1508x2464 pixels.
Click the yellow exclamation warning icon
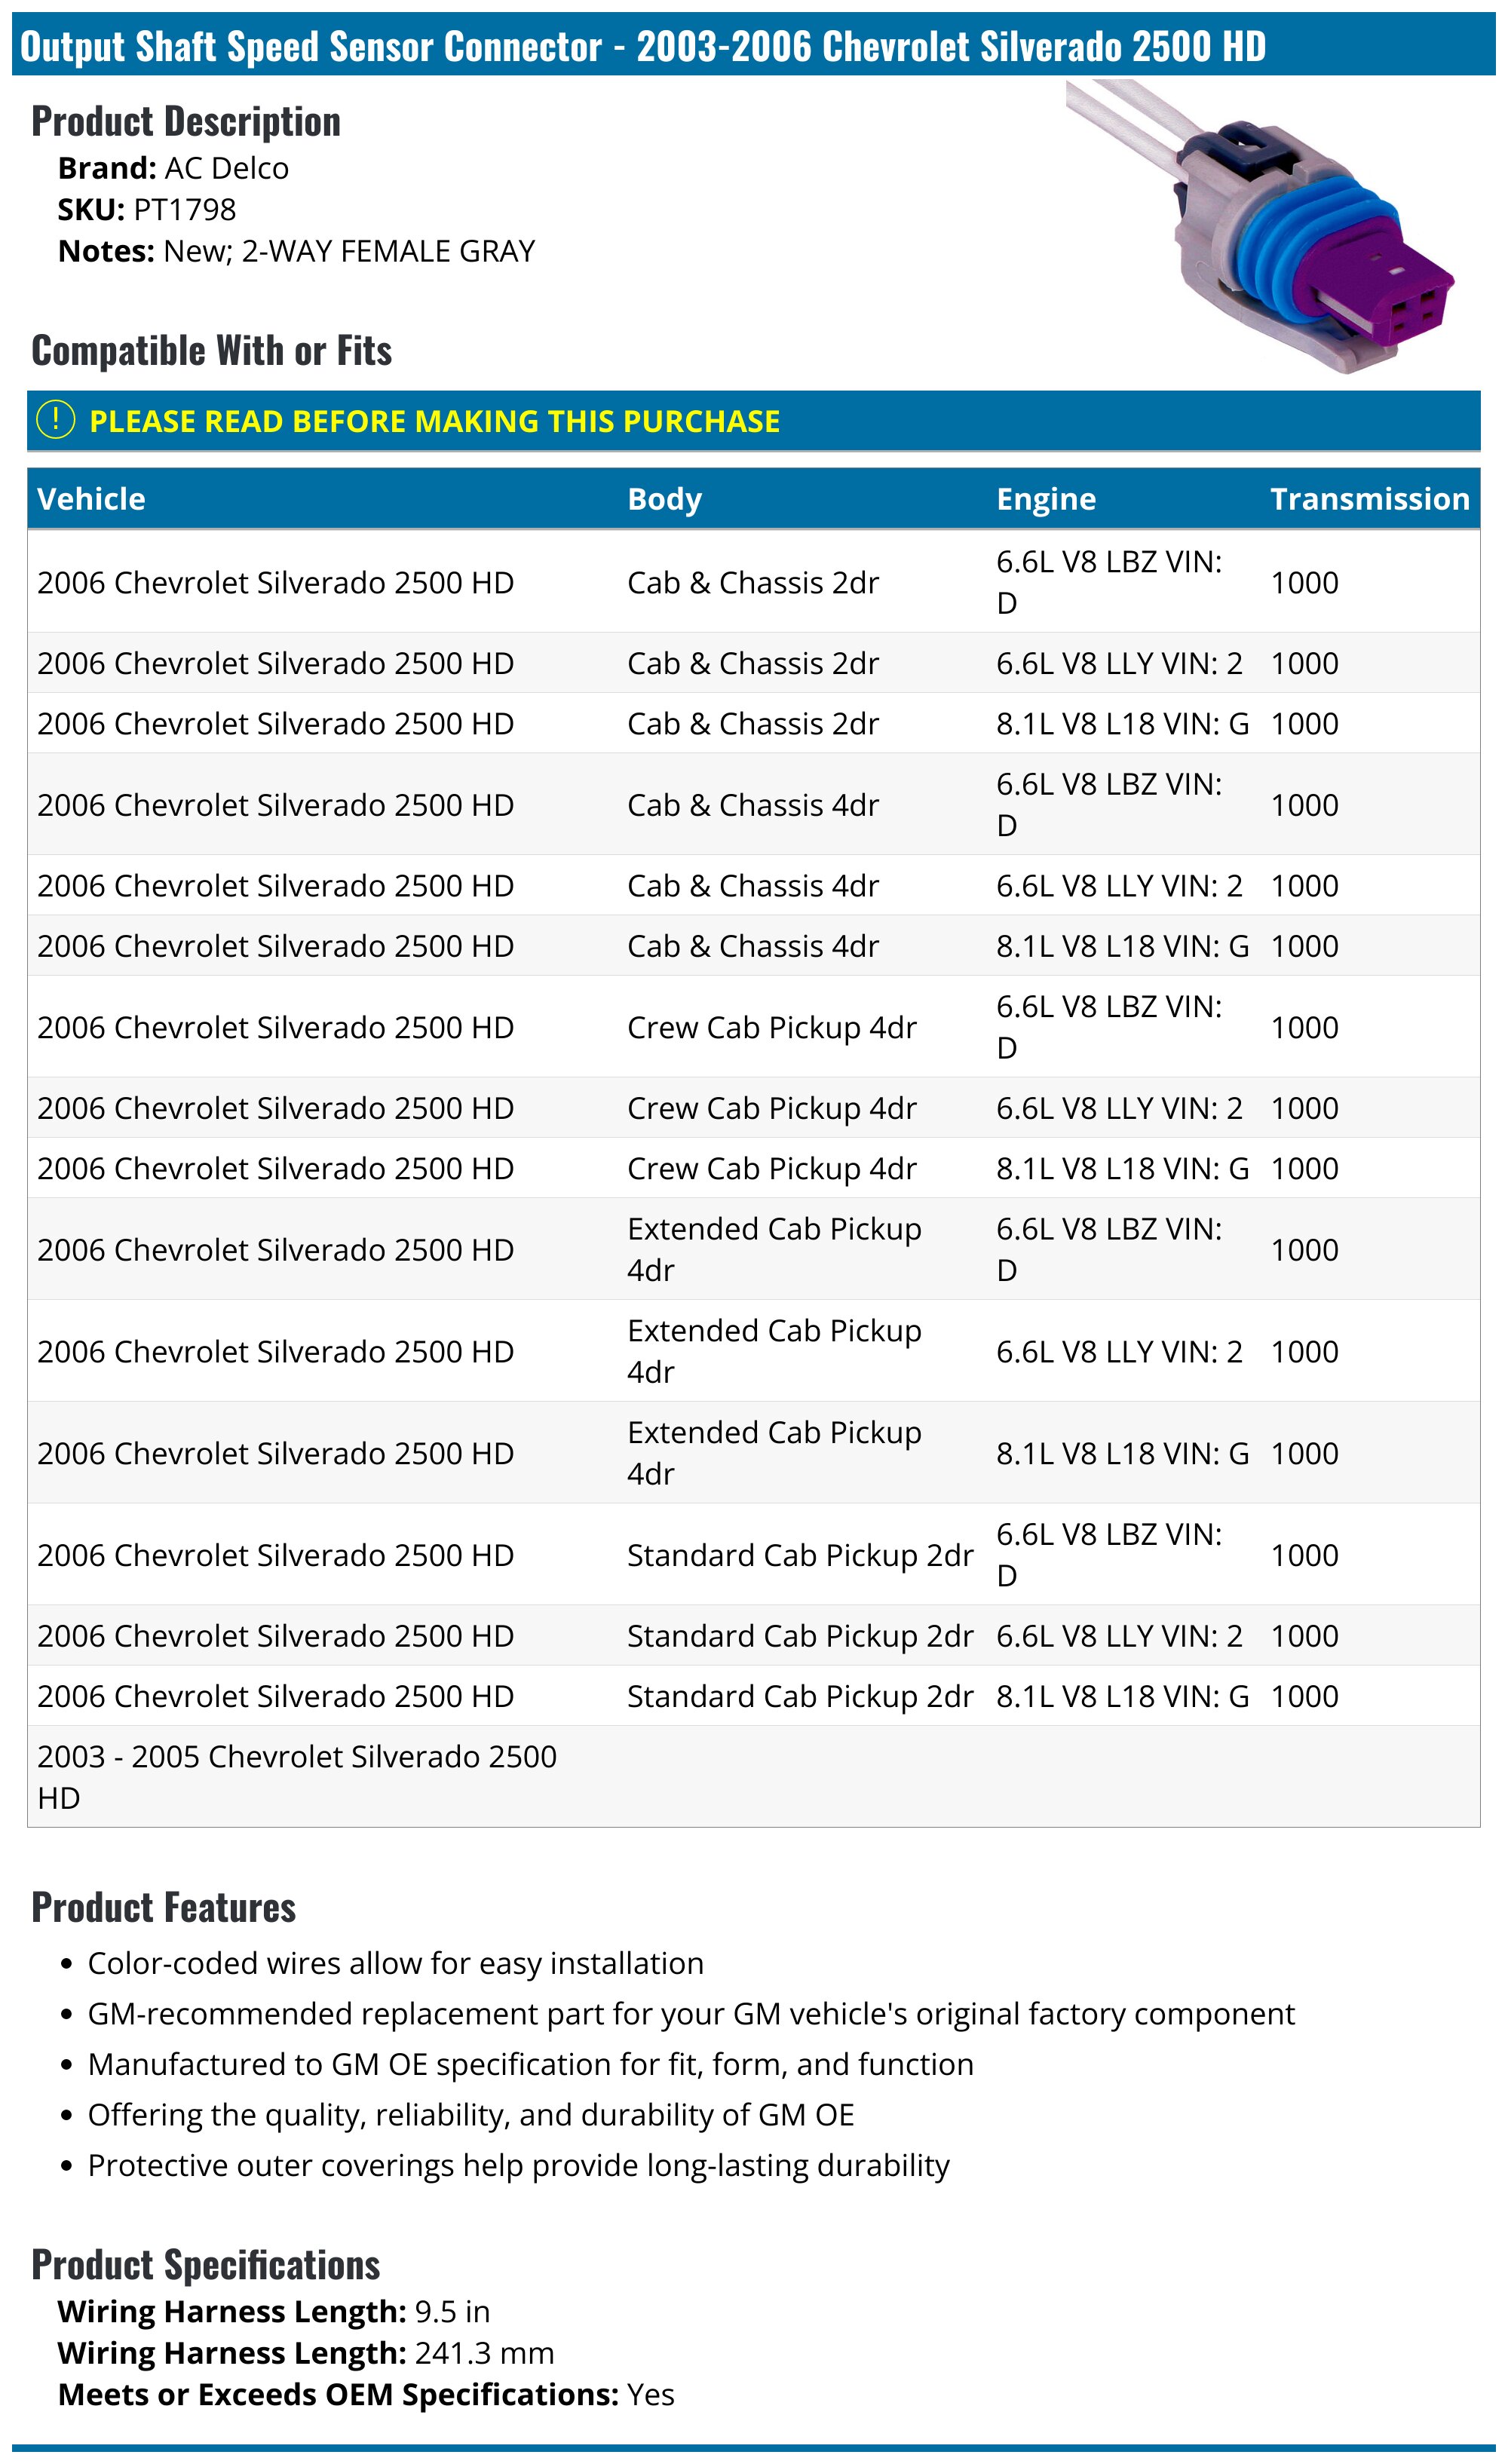(55, 420)
